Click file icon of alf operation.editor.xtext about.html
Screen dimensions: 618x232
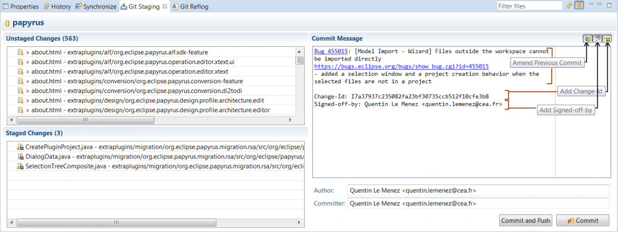20,72
